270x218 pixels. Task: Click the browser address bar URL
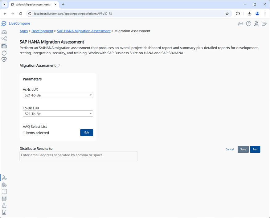(x=73, y=14)
